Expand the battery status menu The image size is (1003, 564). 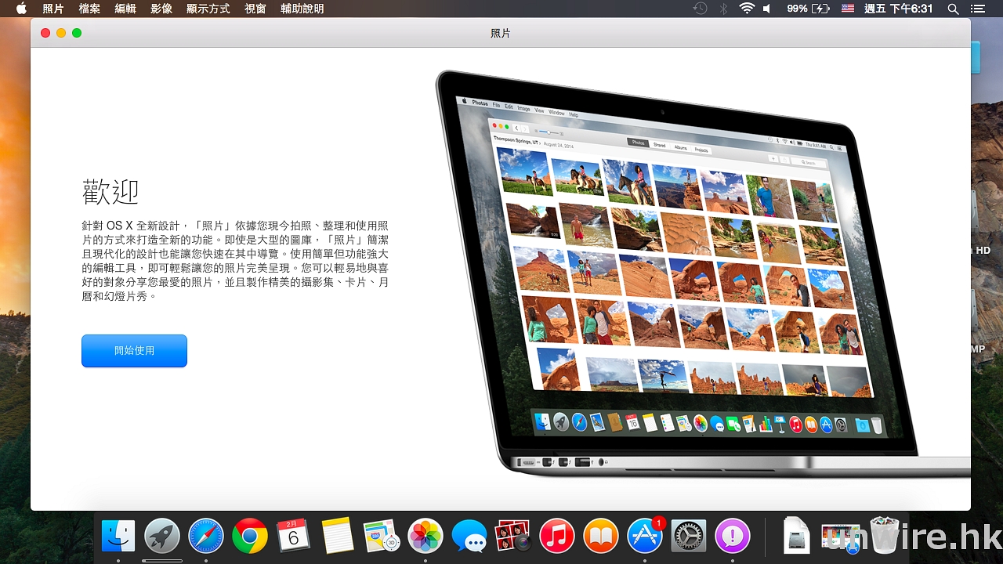[x=809, y=9]
